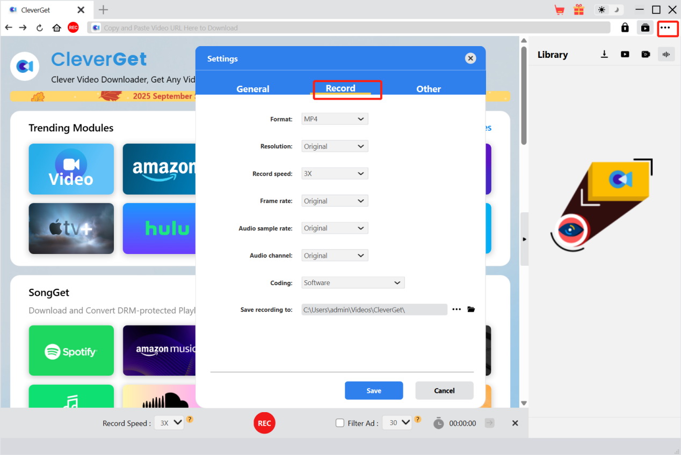Open a new tab with plus icon
681x455 pixels.
(x=104, y=10)
